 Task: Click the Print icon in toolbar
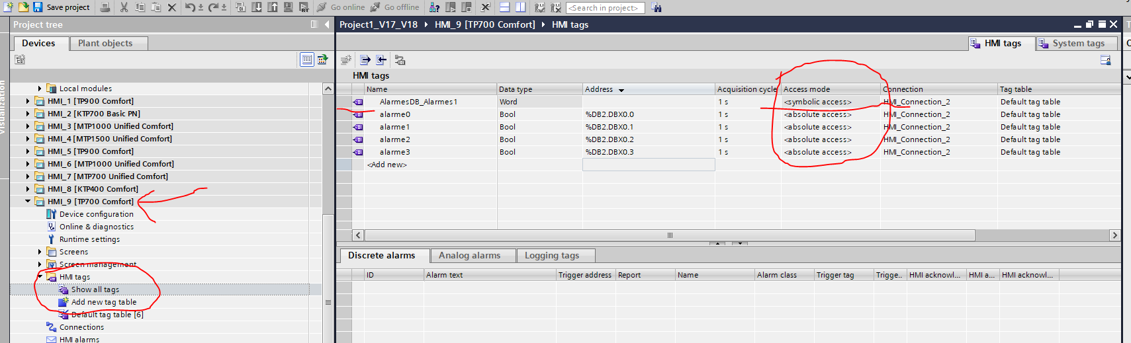105,7
